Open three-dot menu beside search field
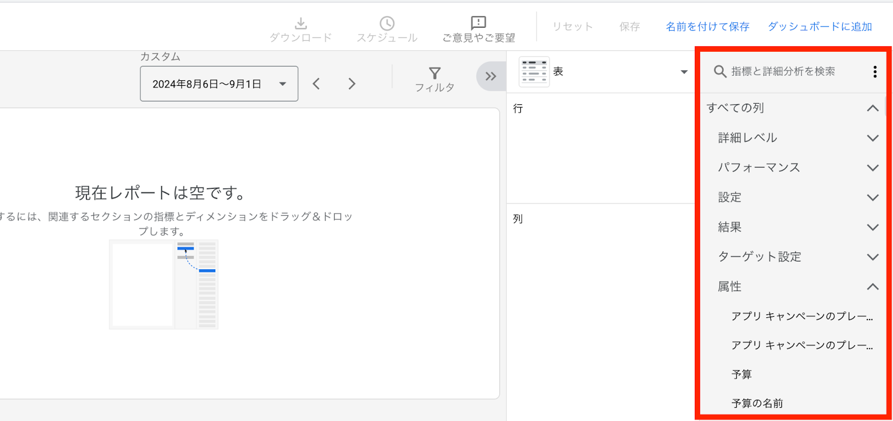Viewport: 893px width, 421px height. click(x=875, y=71)
